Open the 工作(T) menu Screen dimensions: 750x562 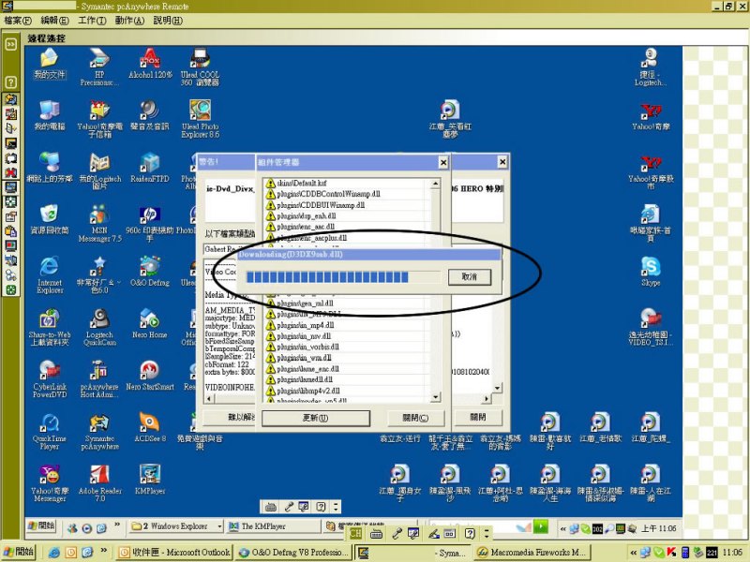click(x=92, y=21)
